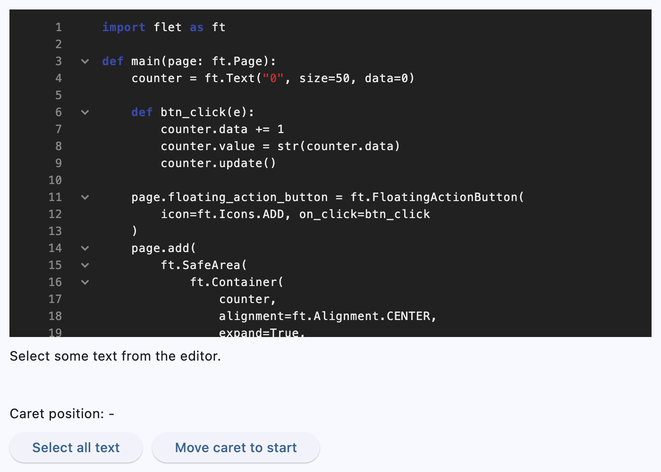
Task: Click the red "0" string literal
Action: click(x=272, y=78)
